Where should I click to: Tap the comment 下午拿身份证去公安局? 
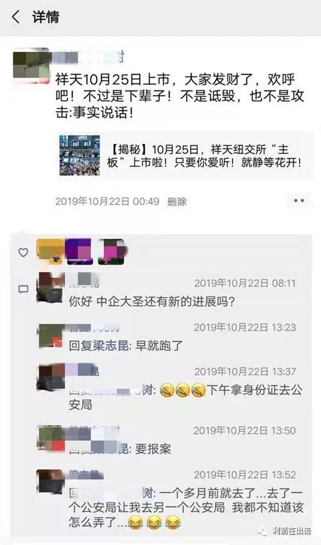point(186,397)
